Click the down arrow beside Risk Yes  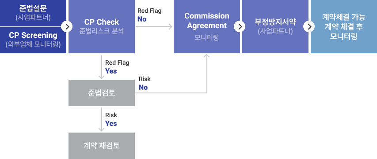coord(102,119)
